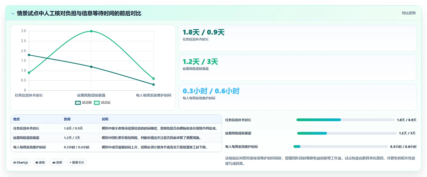This screenshot has height=177, width=427.
Task: Click the 试点后 first point at 0.9
Action: [29, 73]
